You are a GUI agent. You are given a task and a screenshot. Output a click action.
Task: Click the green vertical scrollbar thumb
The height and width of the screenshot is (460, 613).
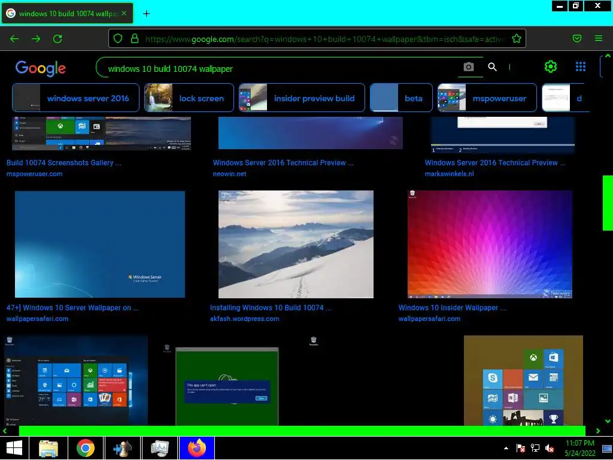608,203
